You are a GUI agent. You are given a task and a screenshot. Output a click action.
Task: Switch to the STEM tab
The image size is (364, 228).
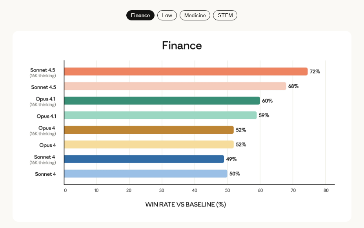click(x=225, y=15)
